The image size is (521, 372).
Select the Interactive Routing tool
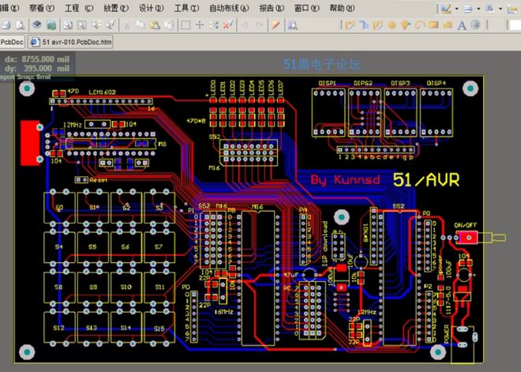coord(350,25)
